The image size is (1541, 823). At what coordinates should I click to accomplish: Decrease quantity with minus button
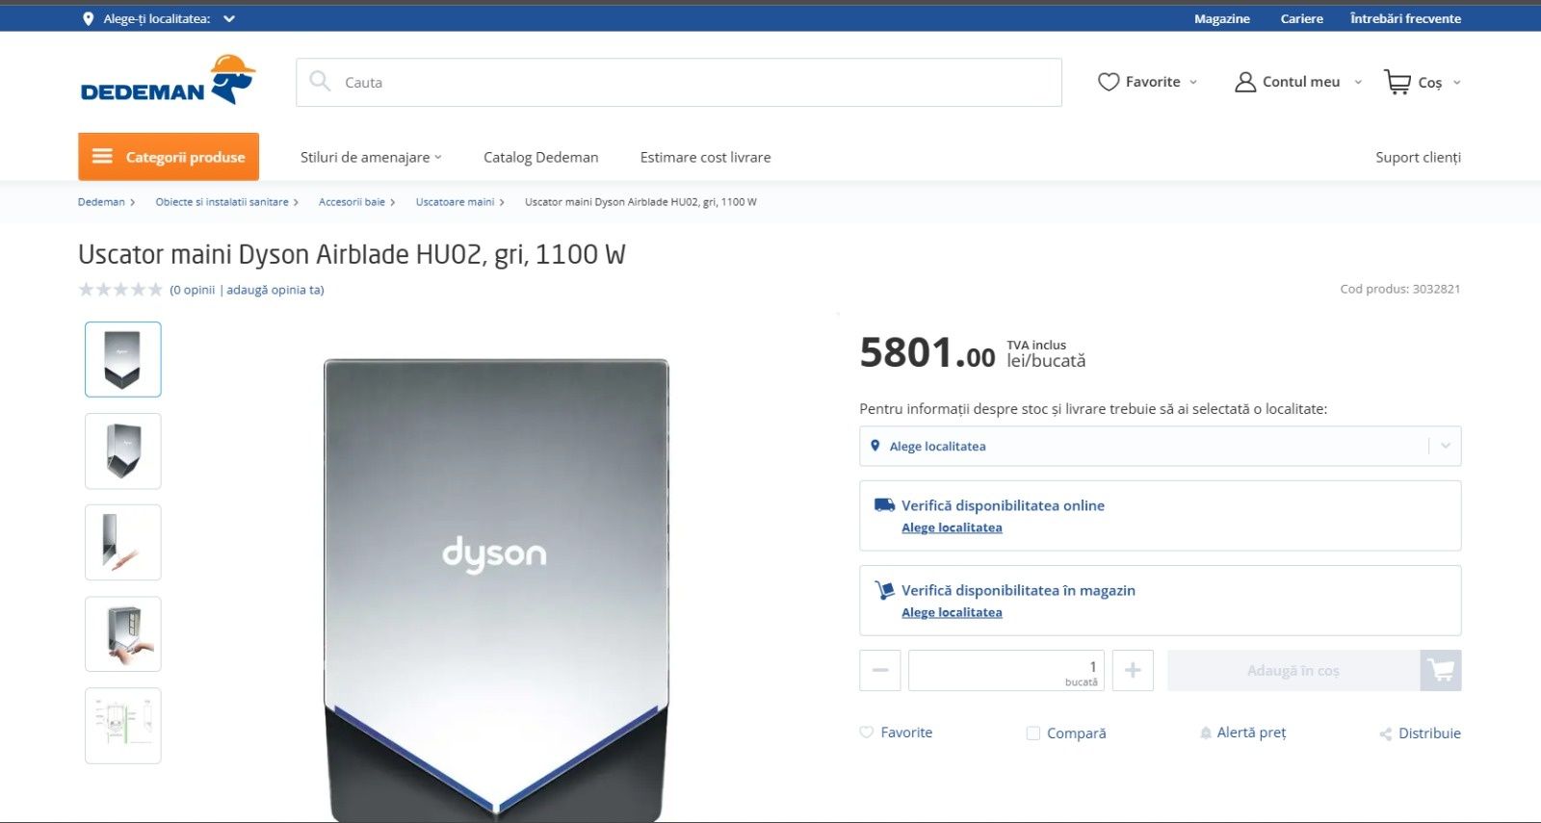click(880, 670)
